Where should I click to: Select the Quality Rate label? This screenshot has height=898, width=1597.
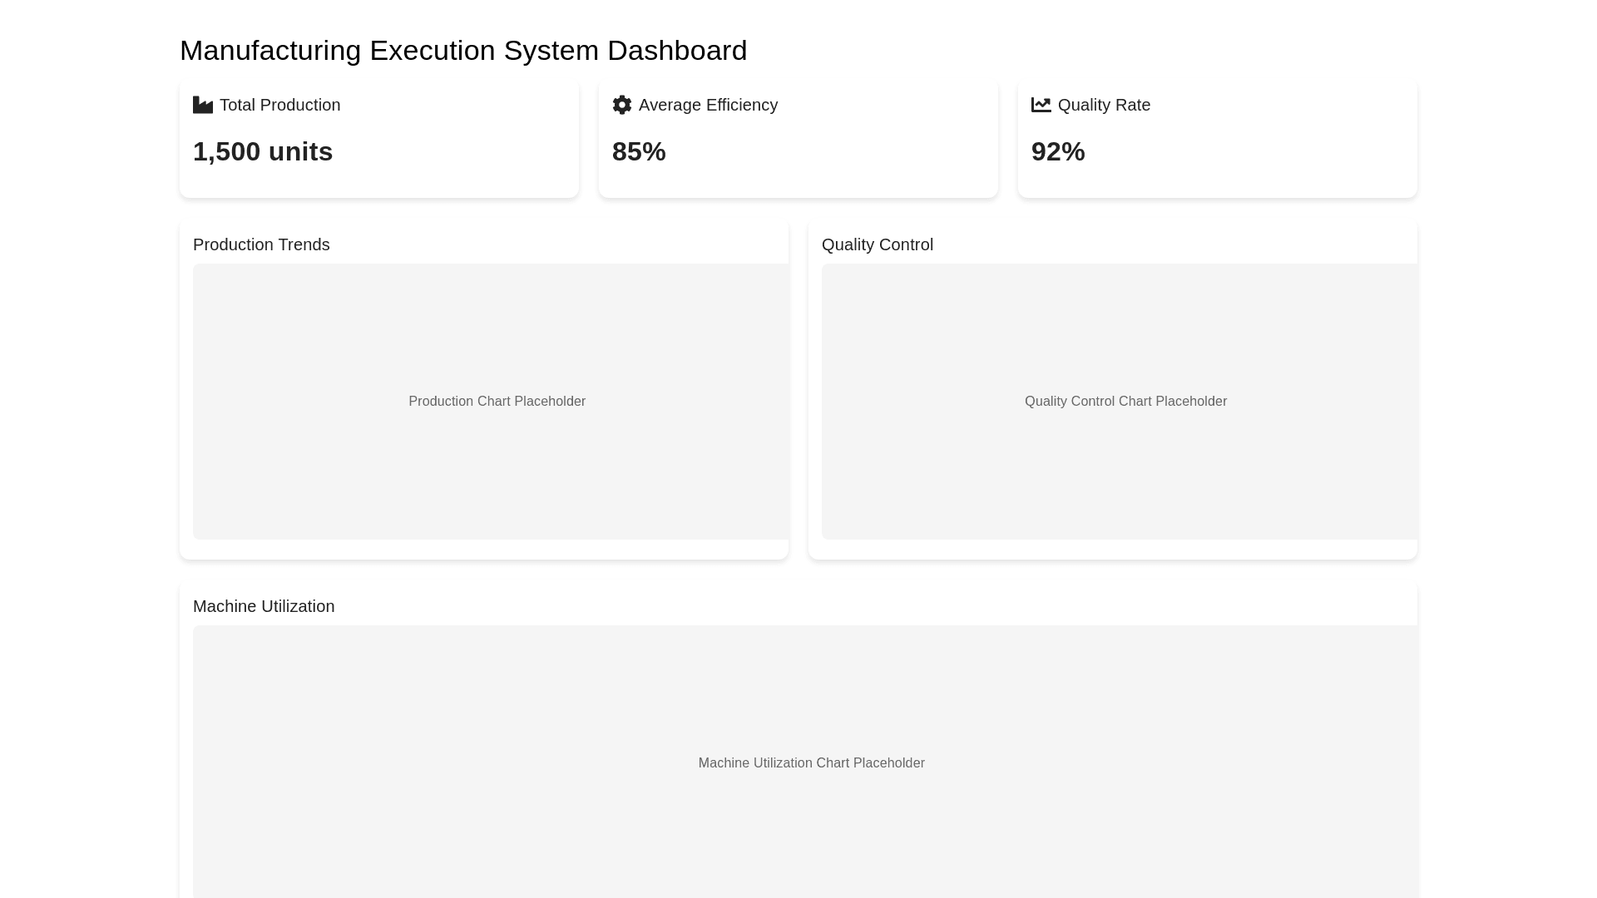coord(1104,105)
